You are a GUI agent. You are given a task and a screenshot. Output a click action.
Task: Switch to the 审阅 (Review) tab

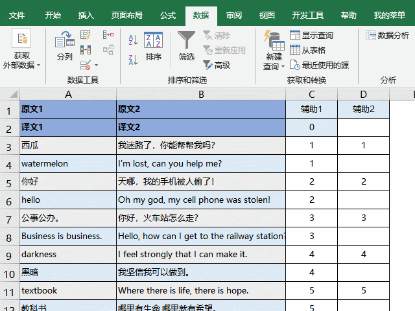click(x=234, y=16)
